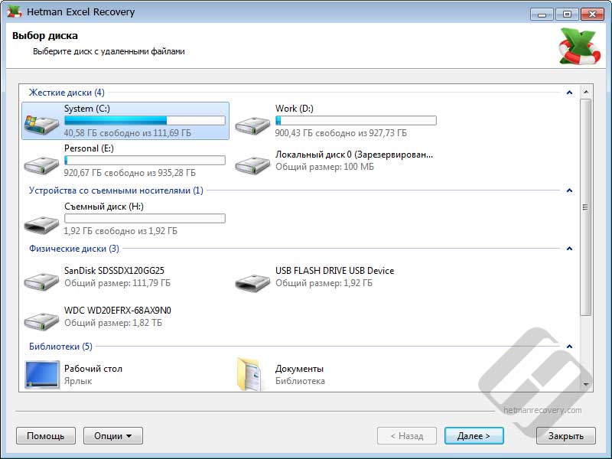The width and height of the screenshot is (612, 459).
Task: Click the USB device's Общий размер: 1,92 ГБ text
Action: point(324,283)
